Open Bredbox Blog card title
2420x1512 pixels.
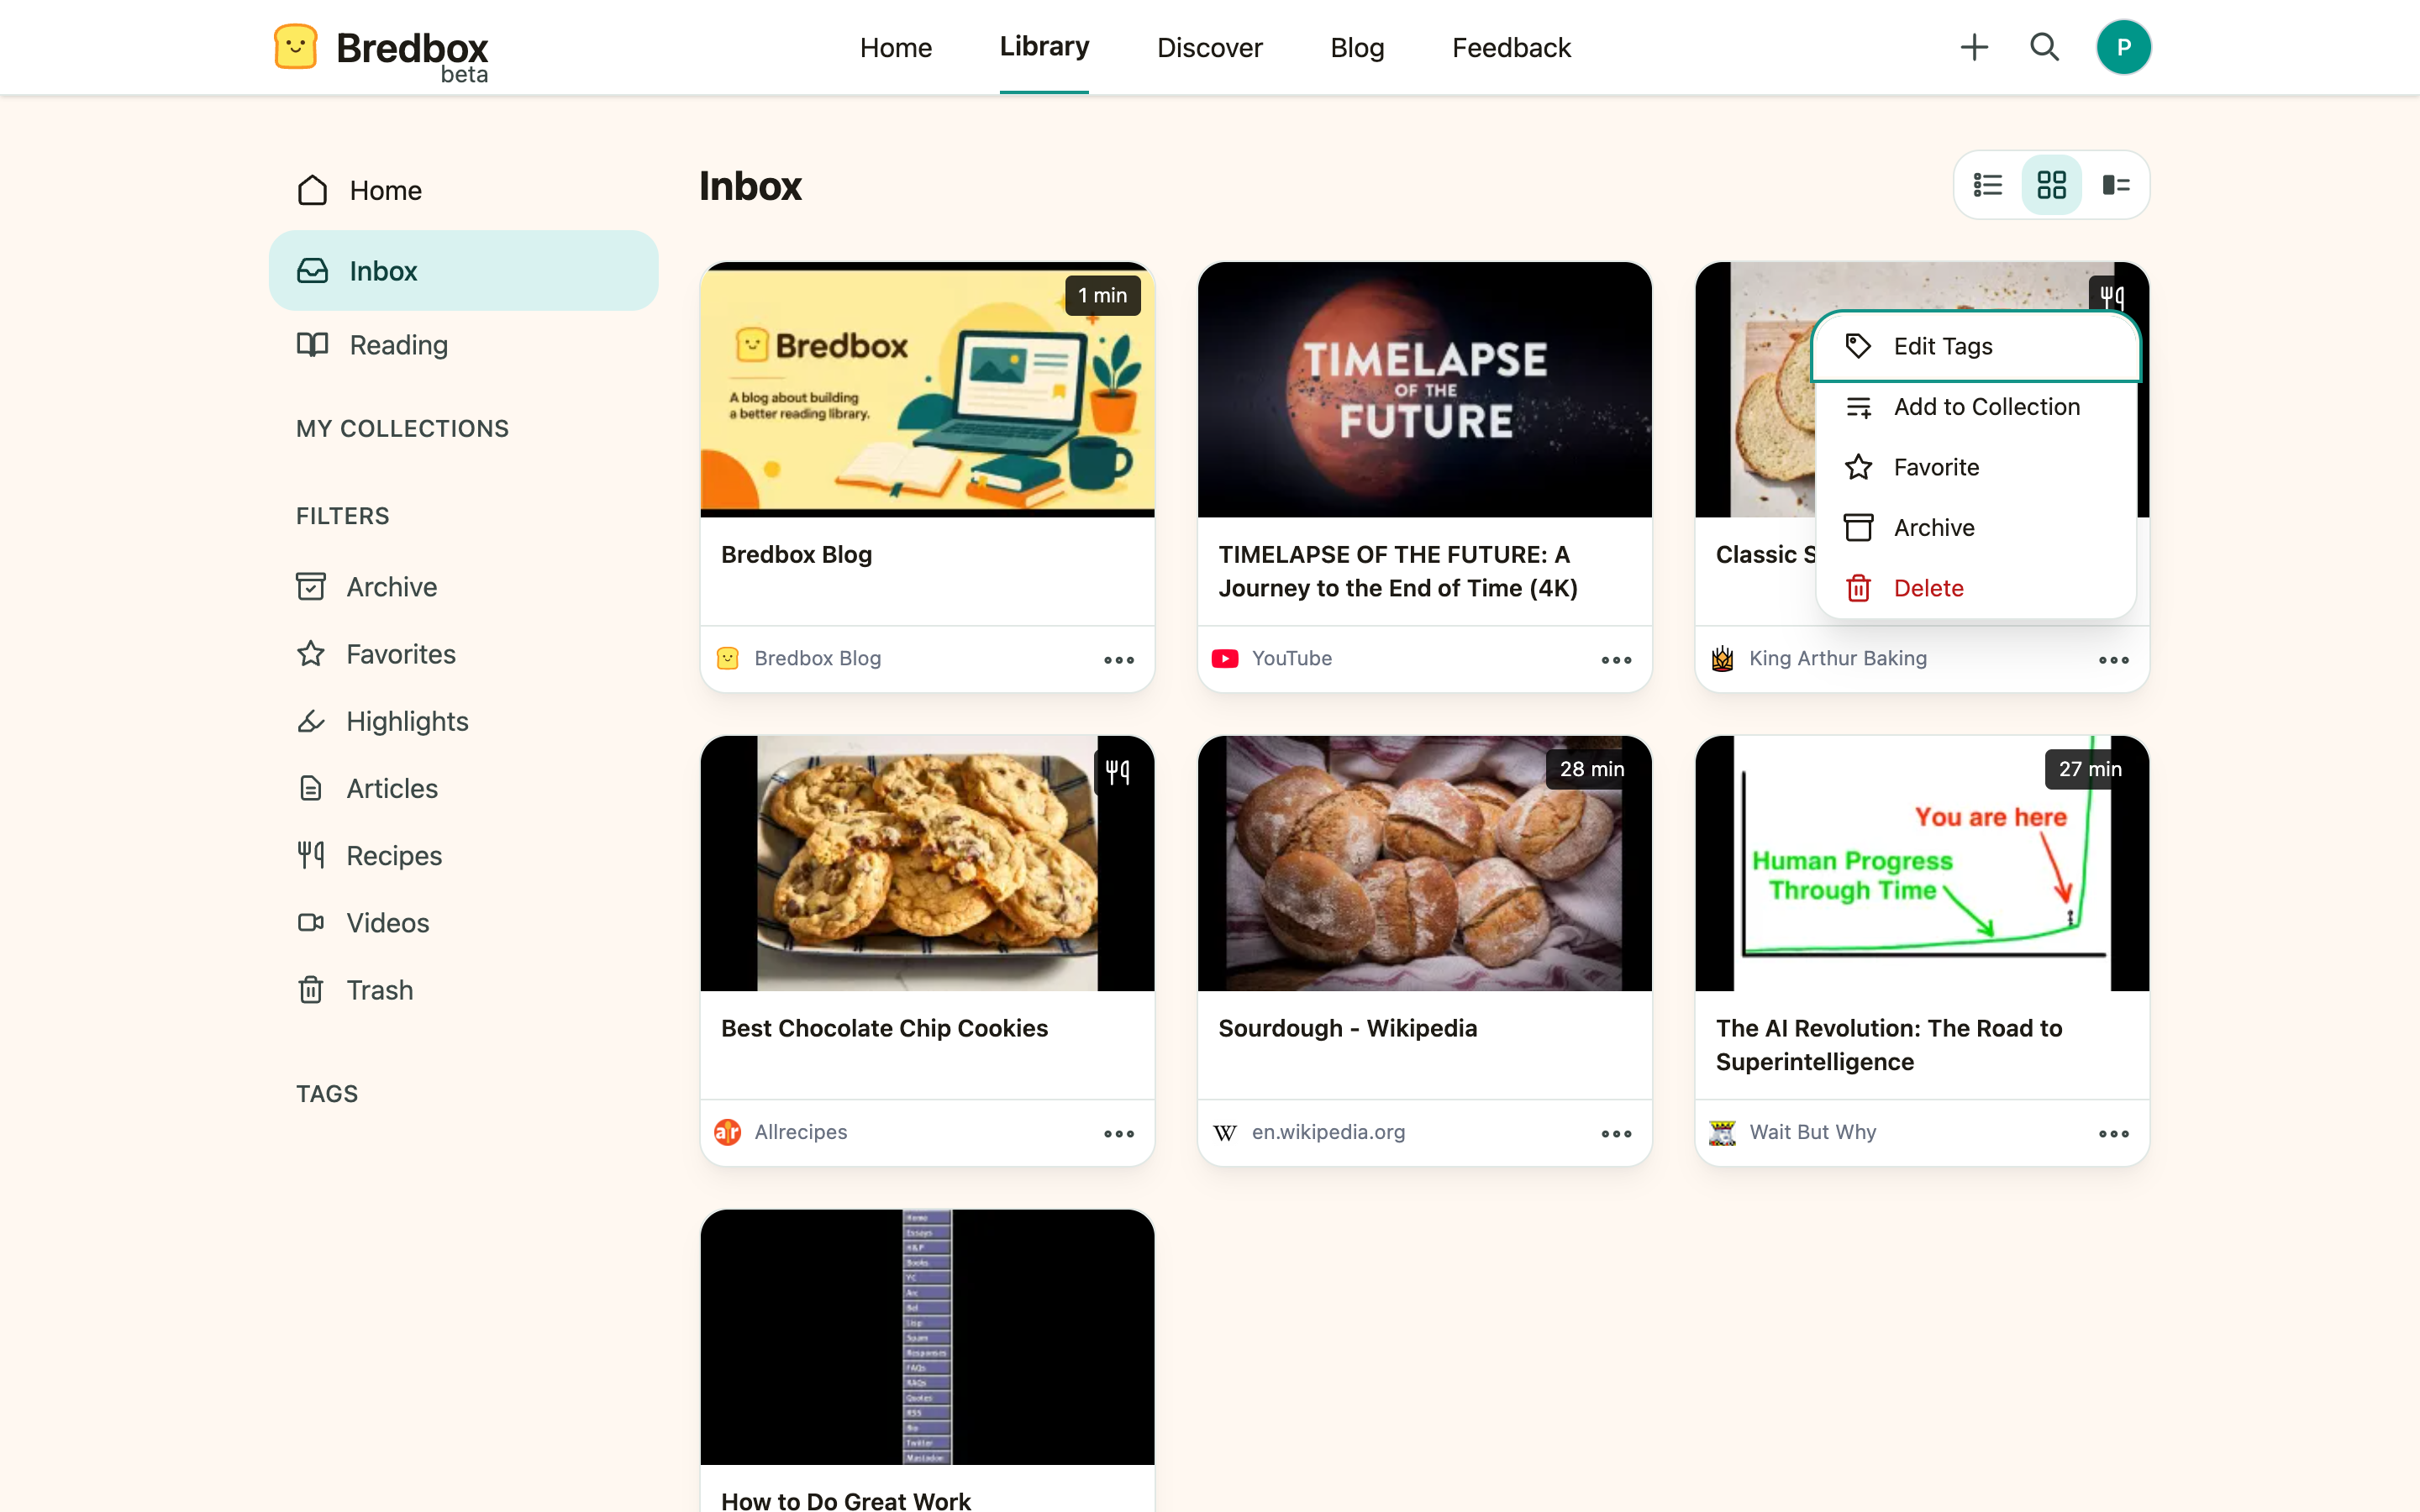pos(796,554)
